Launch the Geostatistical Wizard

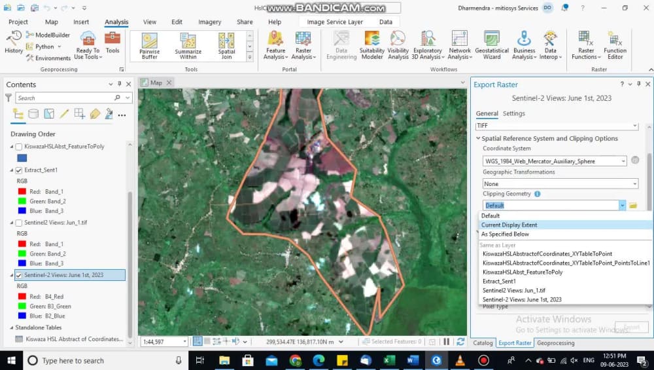pos(492,45)
